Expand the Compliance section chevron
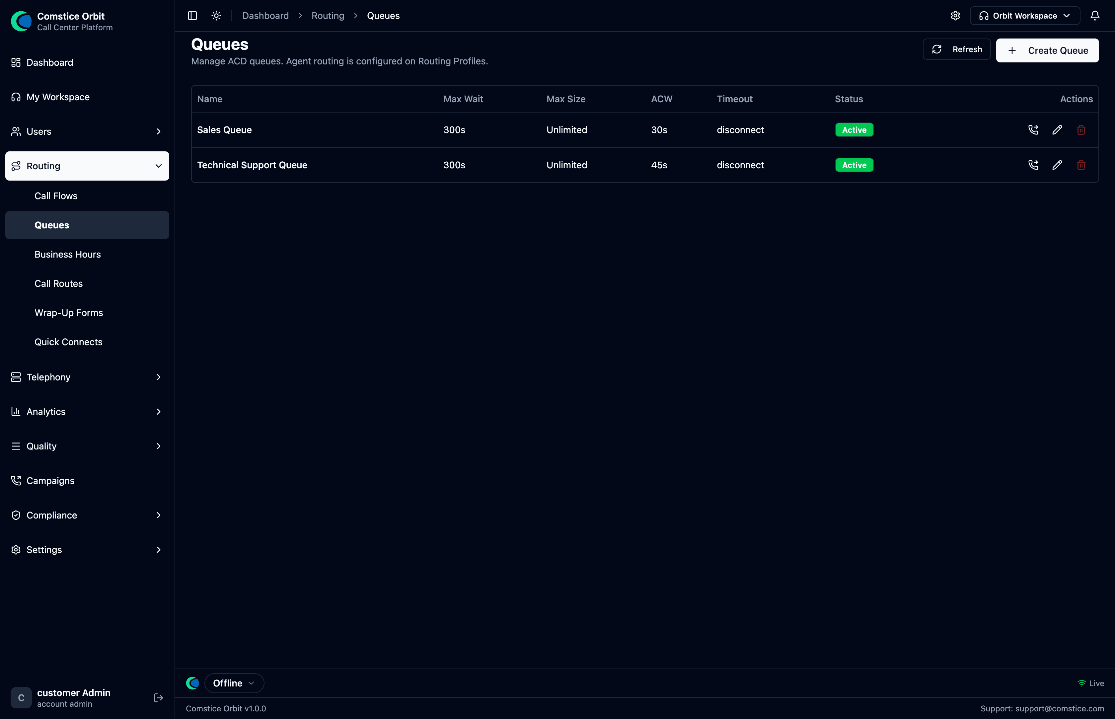The height and width of the screenshot is (719, 1115). point(158,516)
